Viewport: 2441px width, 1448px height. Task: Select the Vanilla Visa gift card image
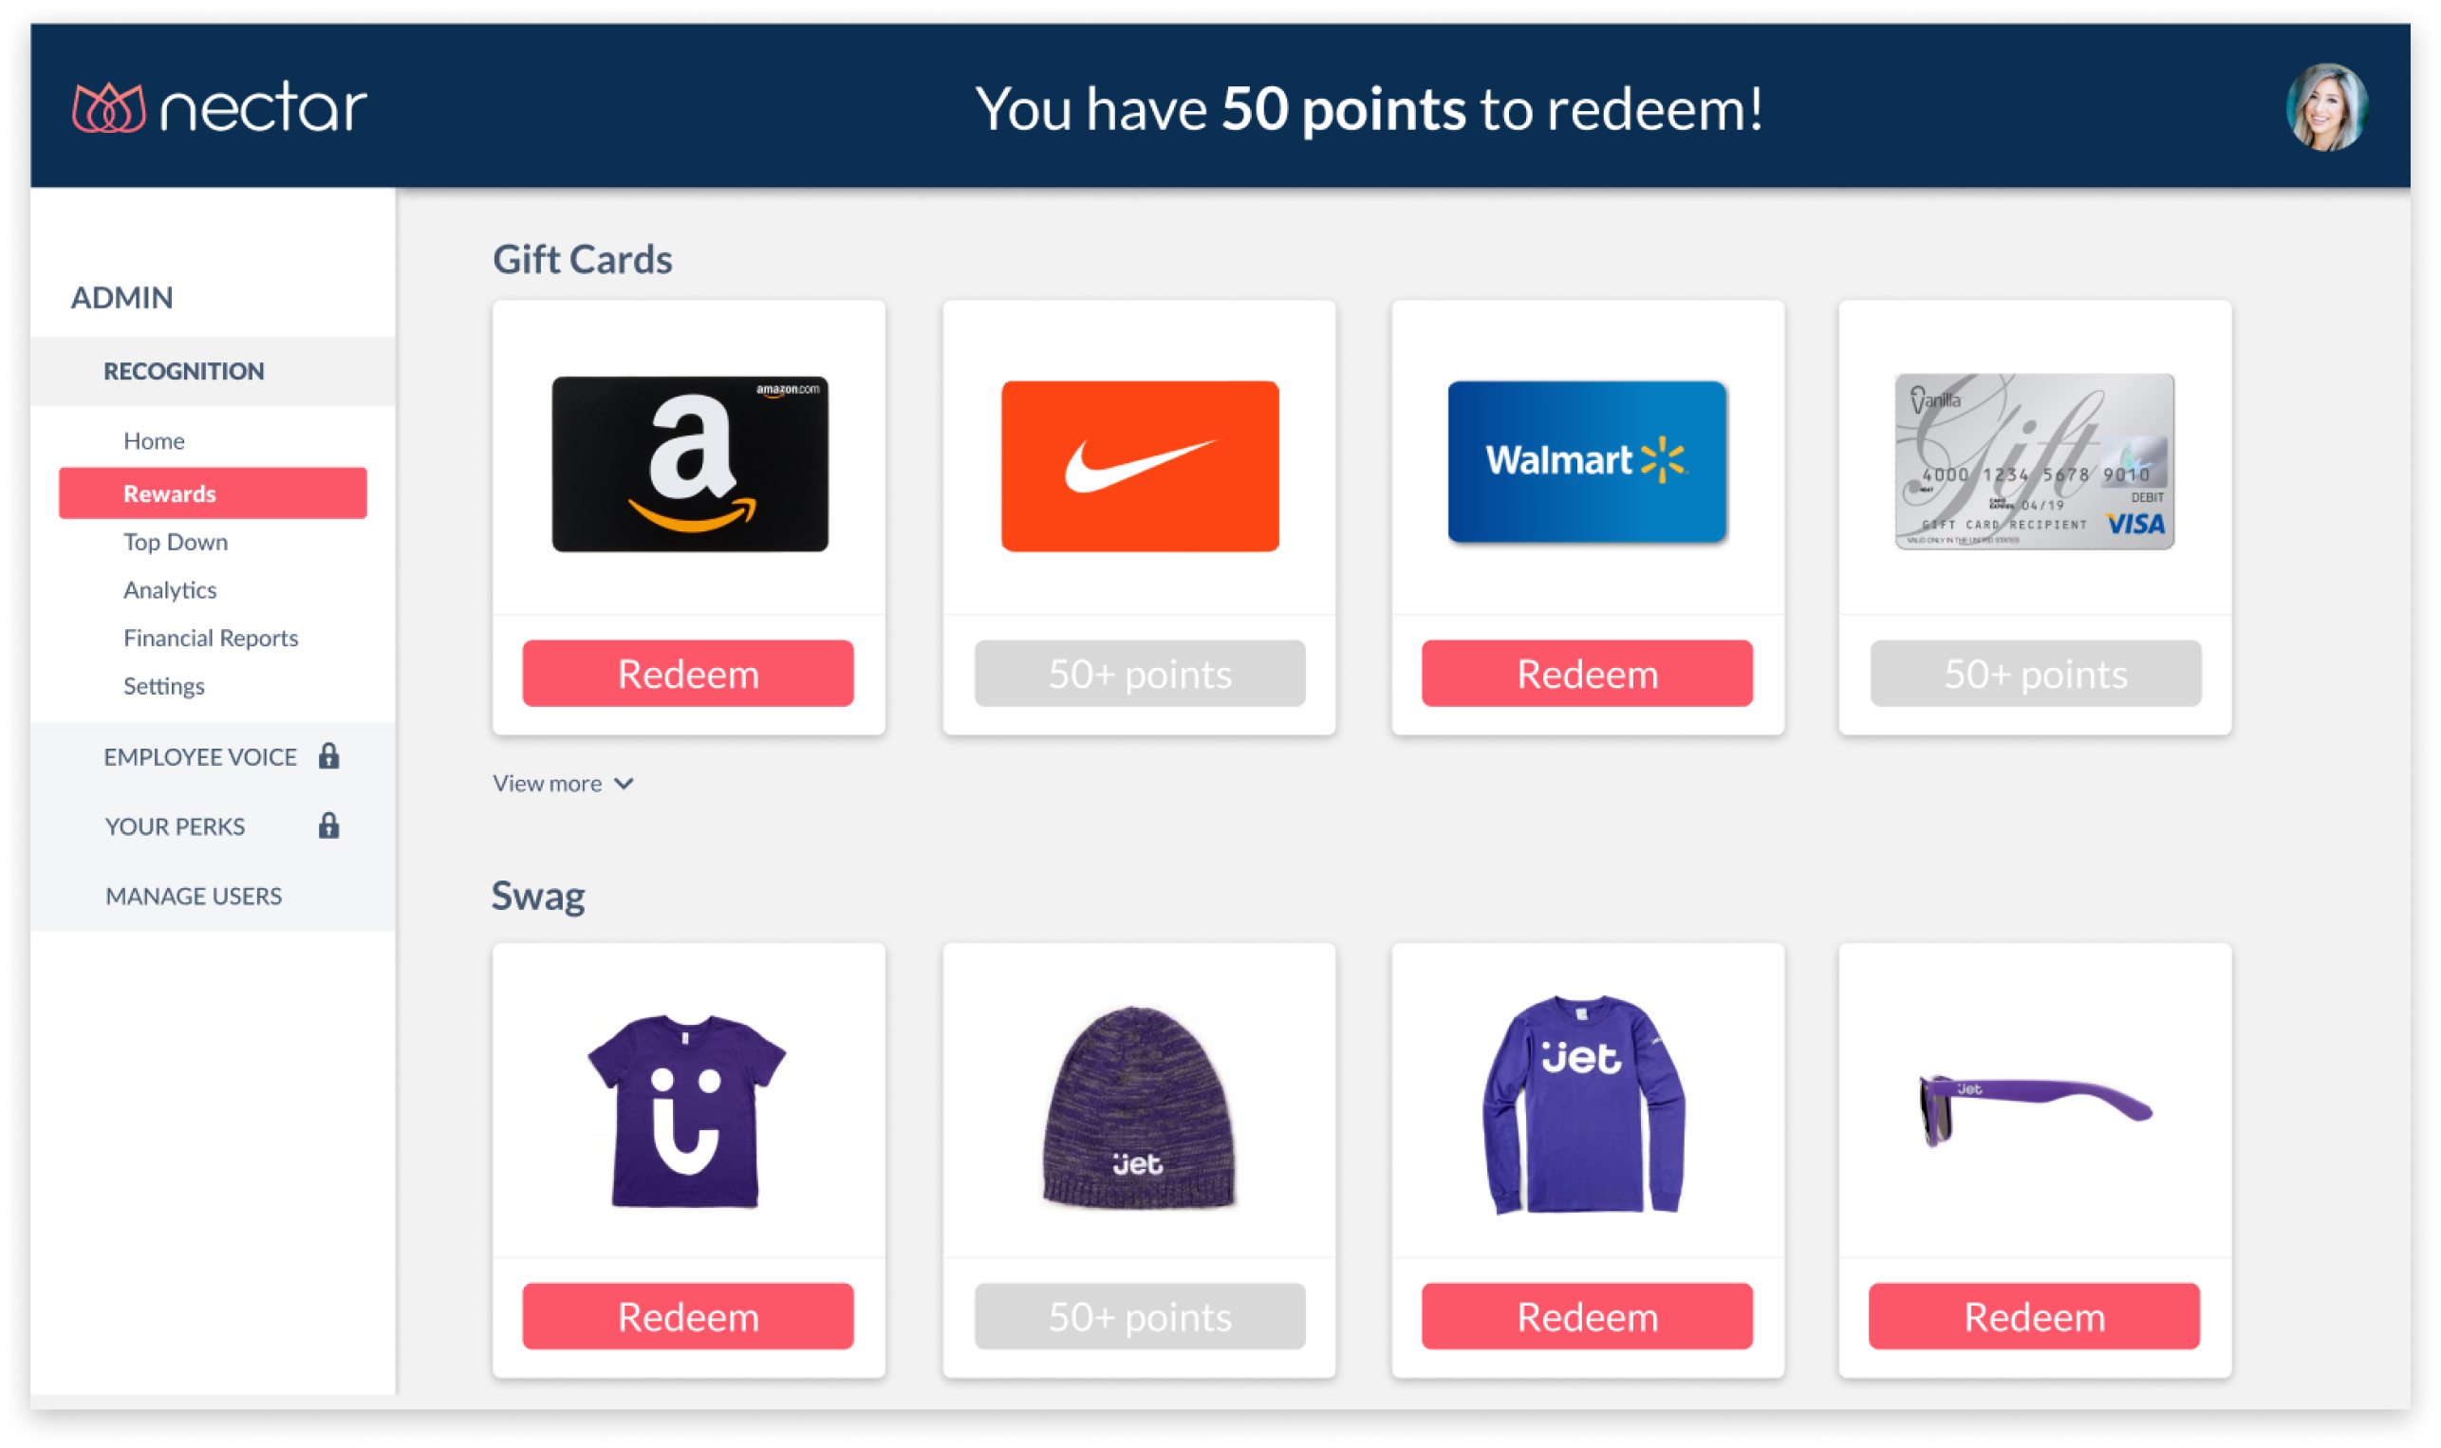(2034, 461)
